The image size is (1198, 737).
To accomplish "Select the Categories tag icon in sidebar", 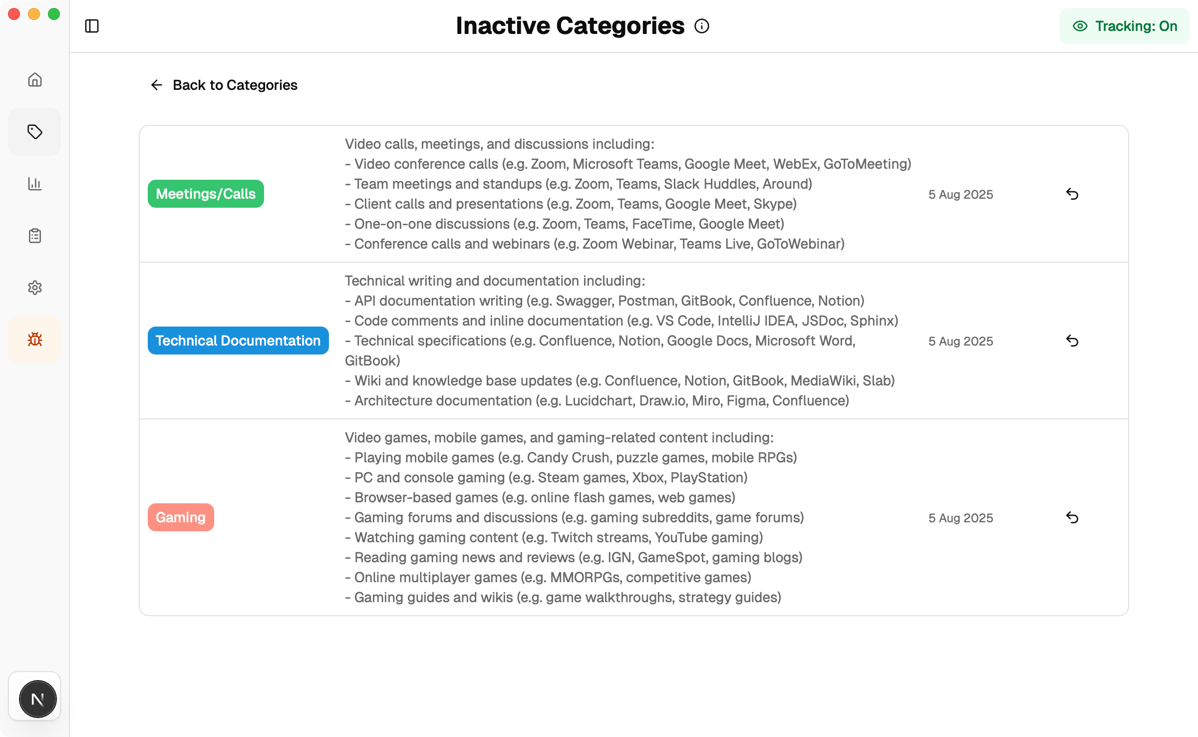I will [x=34, y=131].
